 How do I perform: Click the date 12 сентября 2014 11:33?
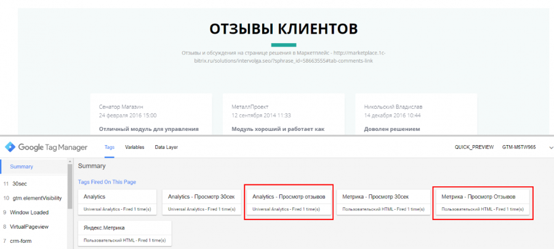262,116
